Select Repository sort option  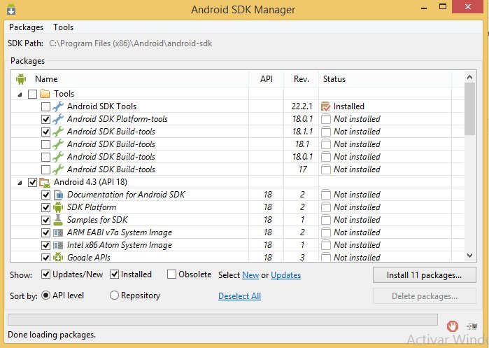[114, 295]
